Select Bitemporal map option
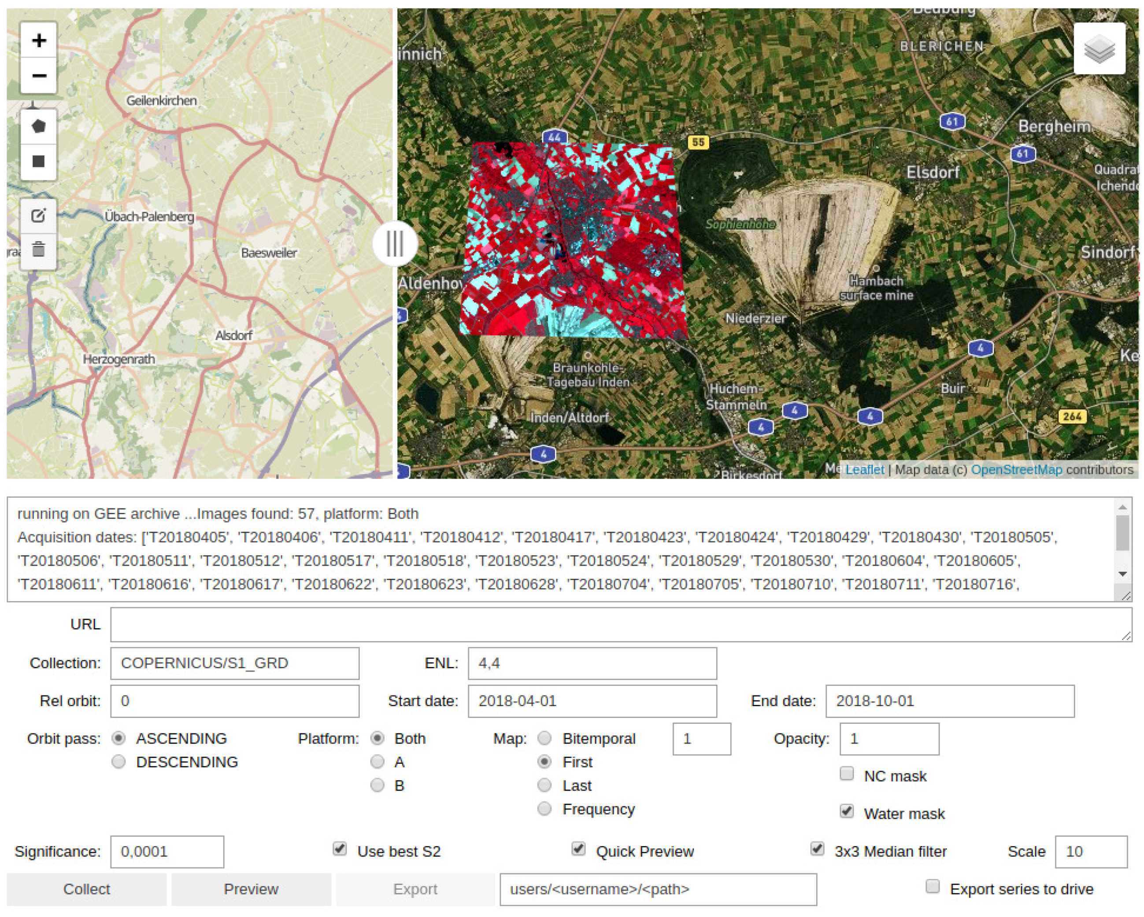The height and width of the screenshot is (917, 1144). 544,738
